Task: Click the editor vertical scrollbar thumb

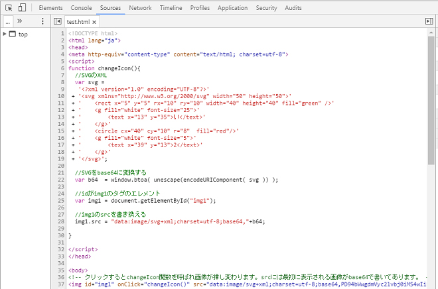Action: [x=431, y=101]
